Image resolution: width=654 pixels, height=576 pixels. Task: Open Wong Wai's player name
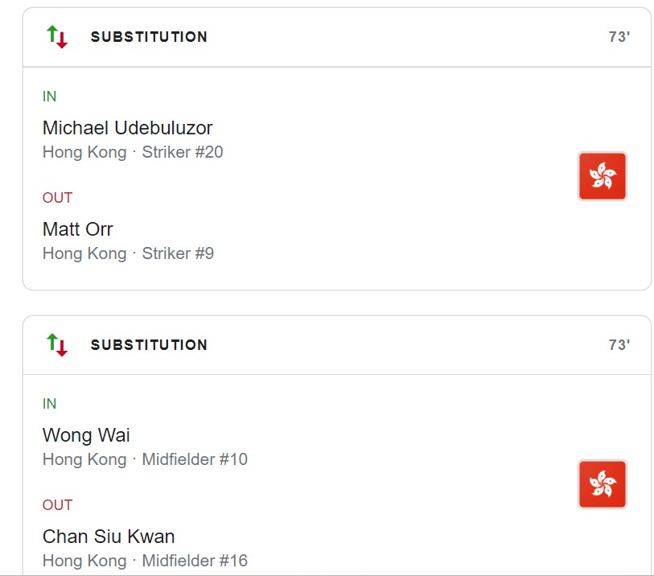pos(86,435)
